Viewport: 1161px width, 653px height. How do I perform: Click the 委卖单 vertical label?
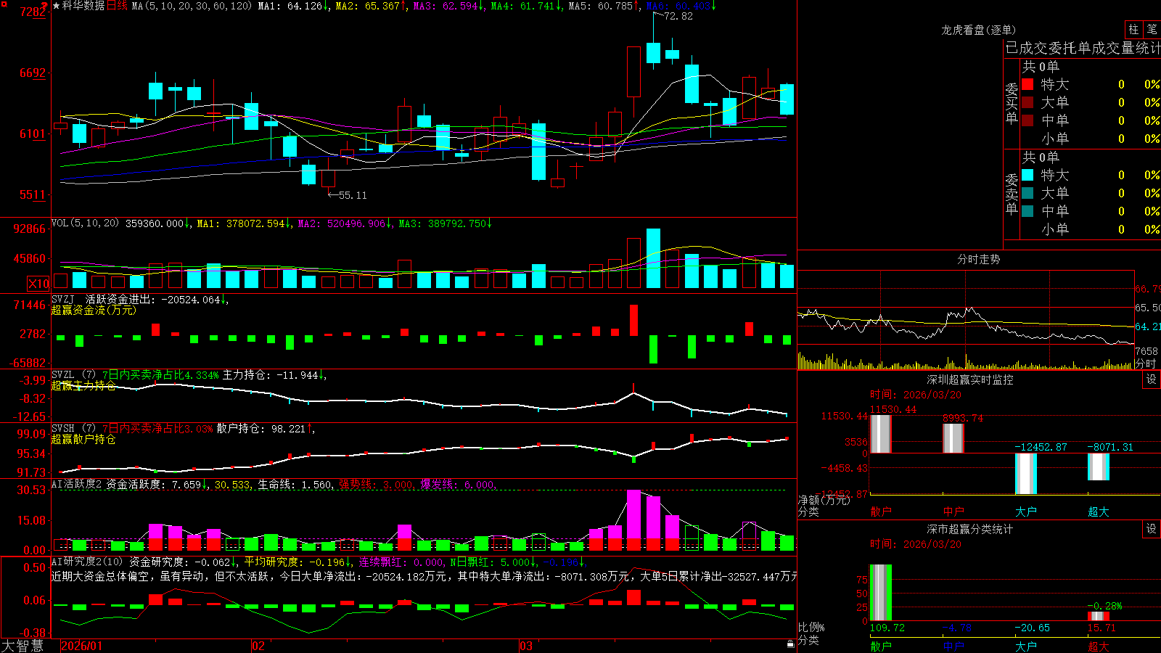click(1012, 194)
